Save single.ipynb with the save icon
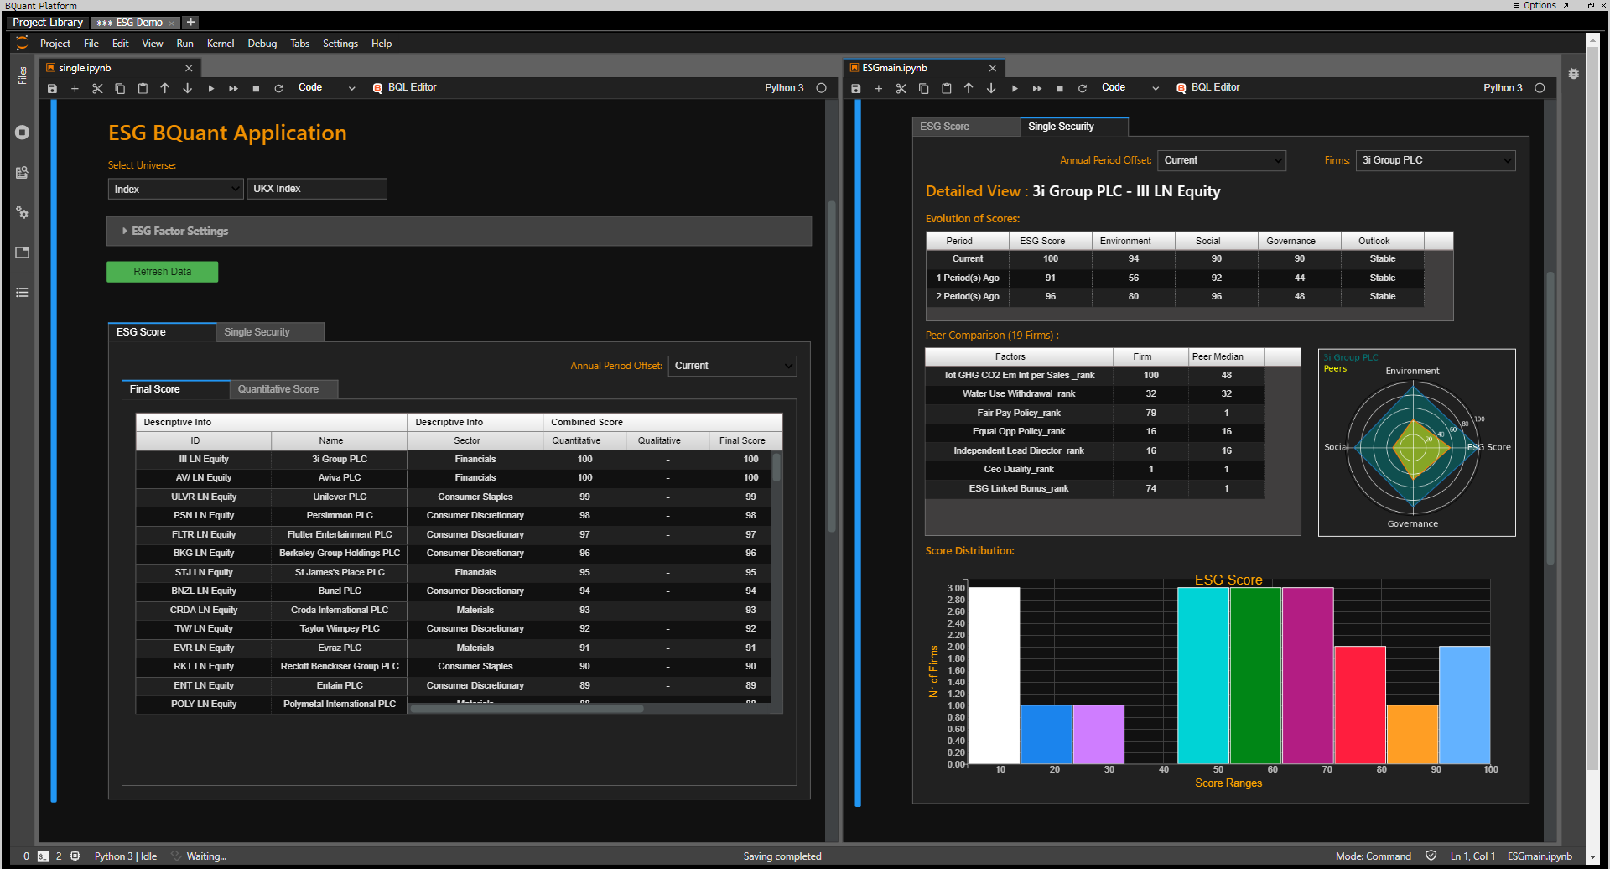This screenshot has height=869, width=1610. pyautogui.click(x=52, y=88)
